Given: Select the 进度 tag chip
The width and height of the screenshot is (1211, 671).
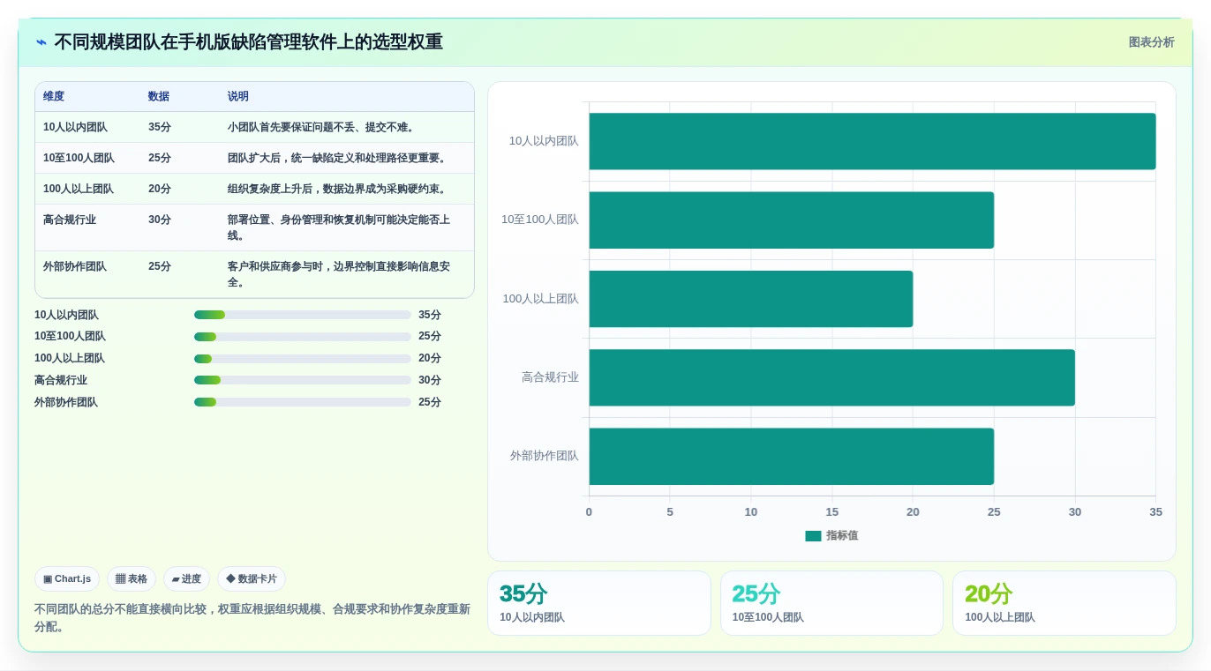Looking at the screenshot, I should coord(186,579).
